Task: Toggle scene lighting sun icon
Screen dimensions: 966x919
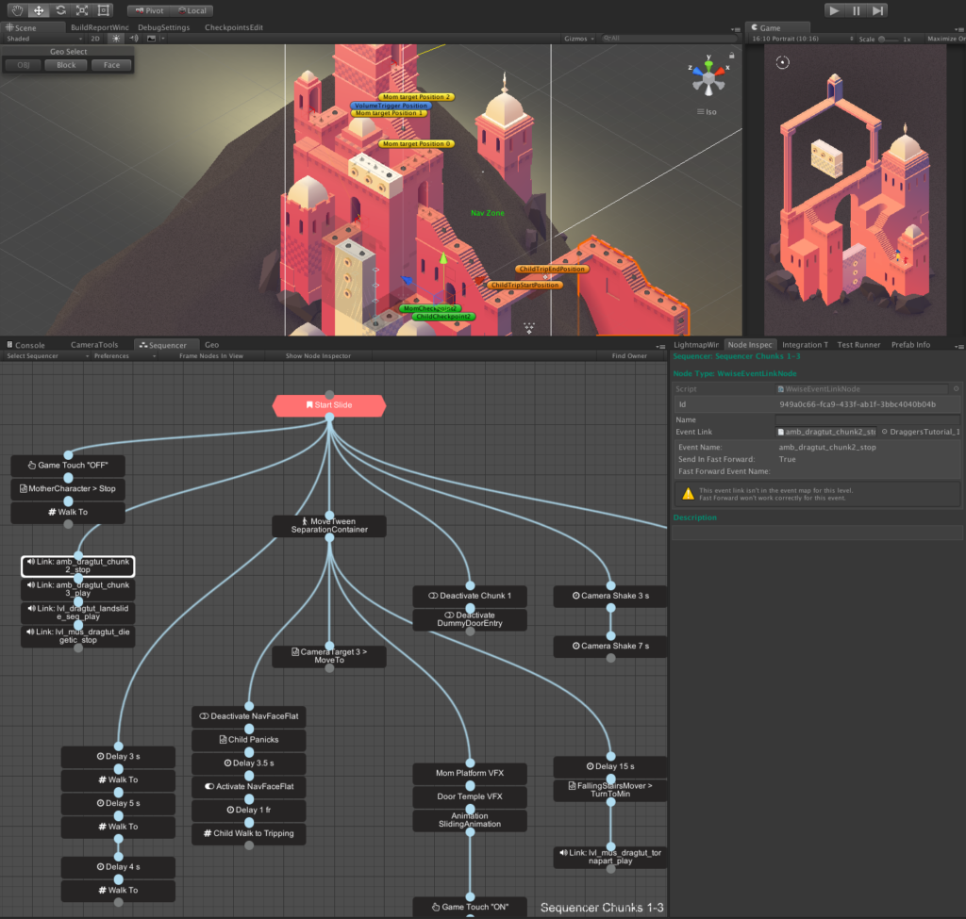Action: click(117, 39)
